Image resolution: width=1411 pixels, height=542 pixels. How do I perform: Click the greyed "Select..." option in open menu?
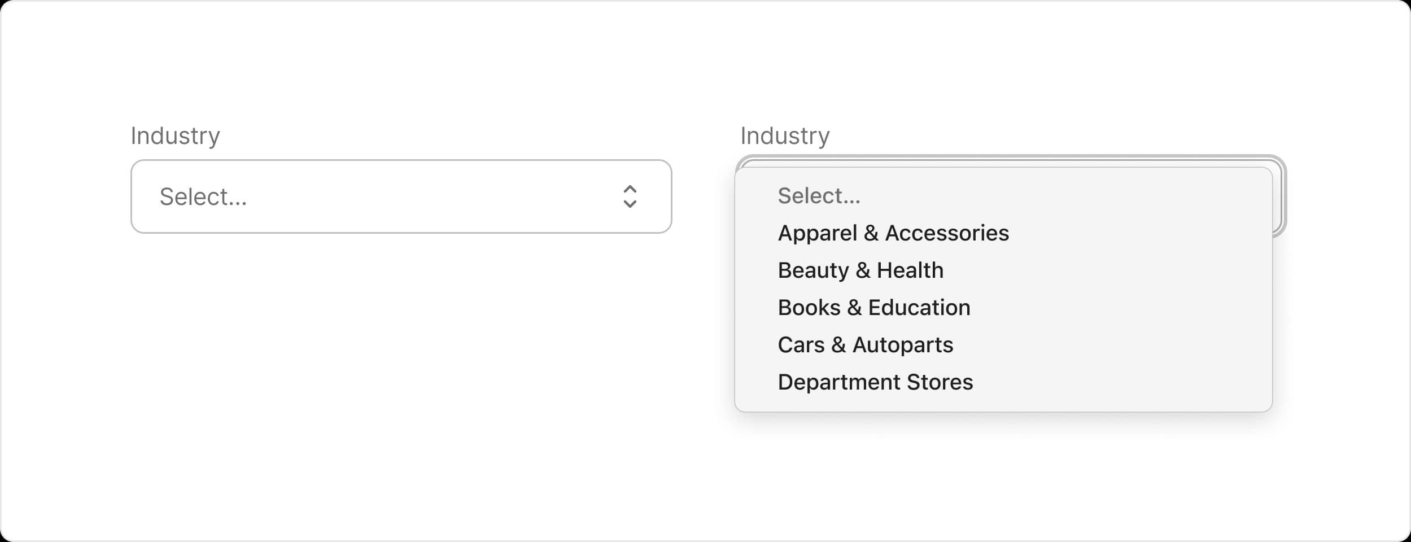coord(819,196)
